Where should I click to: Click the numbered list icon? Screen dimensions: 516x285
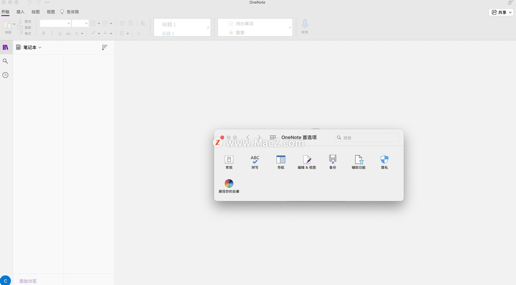tap(105, 23)
